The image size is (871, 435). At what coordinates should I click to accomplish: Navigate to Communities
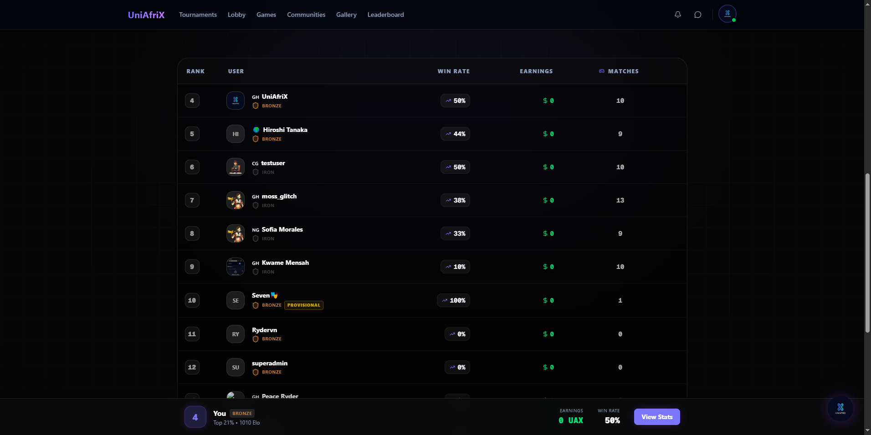click(x=306, y=15)
